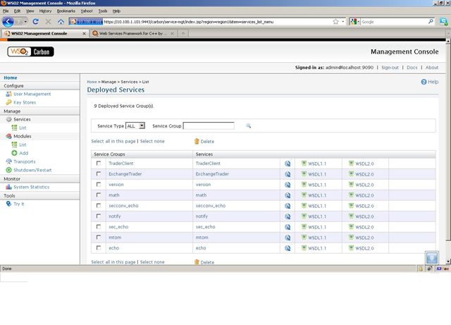Open the Service Type ALL dropdown
The width and height of the screenshot is (451, 325).
pos(135,125)
